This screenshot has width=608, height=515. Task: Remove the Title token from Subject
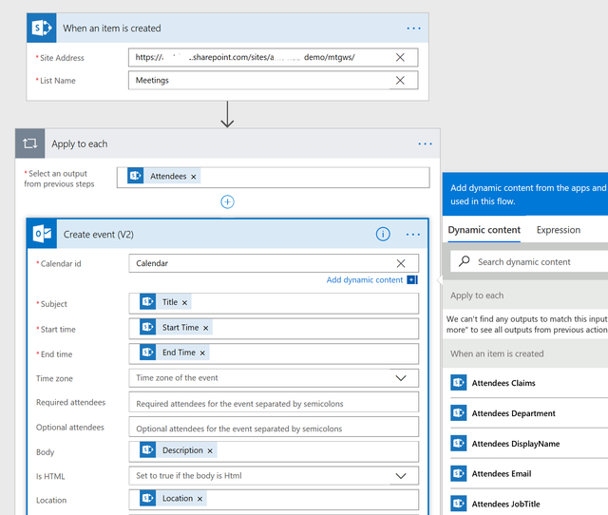pyautogui.click(x=184, y=303)
